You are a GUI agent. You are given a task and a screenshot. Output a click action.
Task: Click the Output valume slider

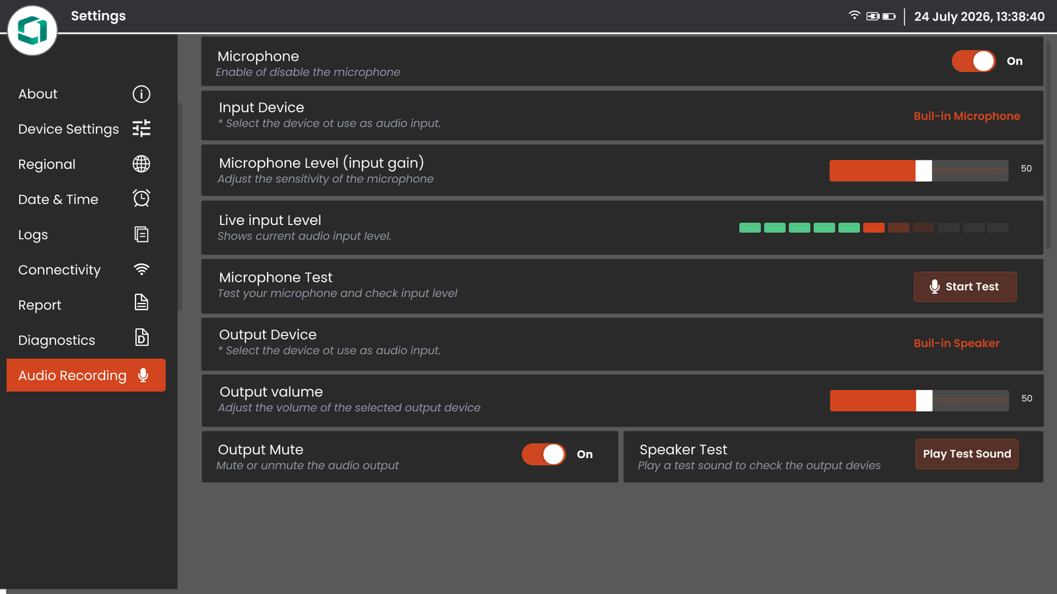tap(920, 401)
